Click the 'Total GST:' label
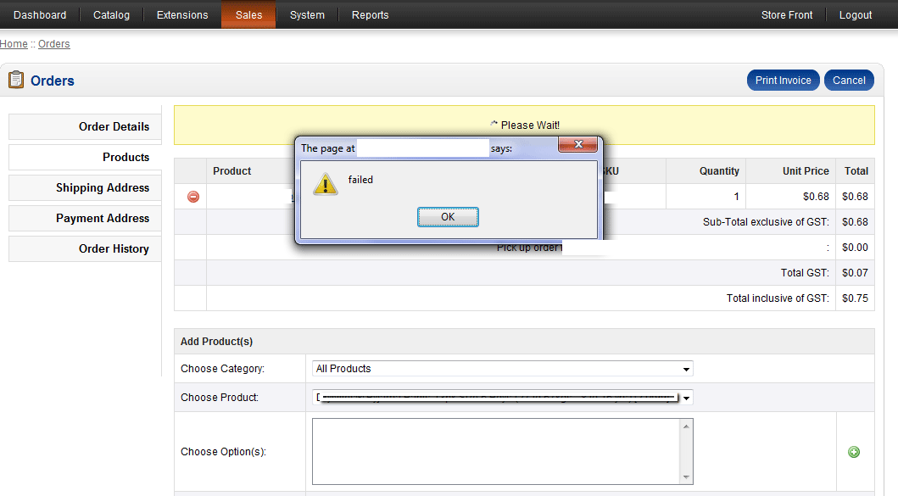Viewport: 898px width, 496px height. coord(805,273)
